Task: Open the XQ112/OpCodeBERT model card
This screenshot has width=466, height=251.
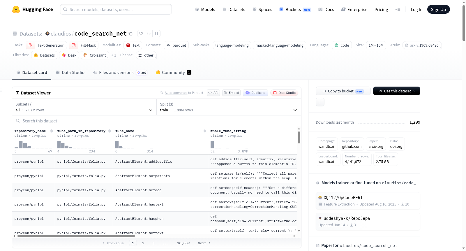Action: [x=368, y=201]
